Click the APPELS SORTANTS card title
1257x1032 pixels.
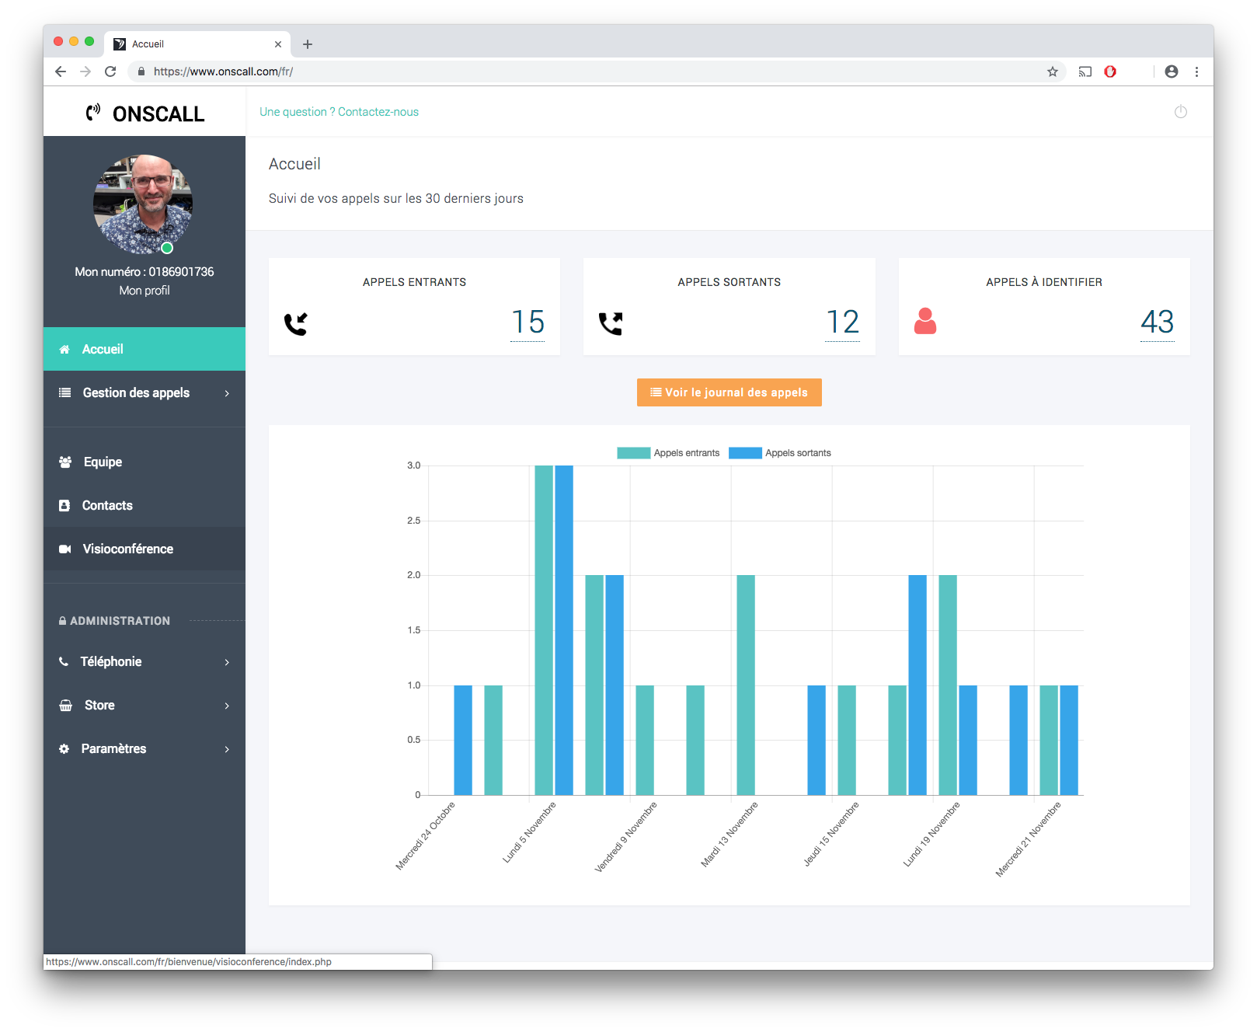pyautogui.click(x=729, y=282)
